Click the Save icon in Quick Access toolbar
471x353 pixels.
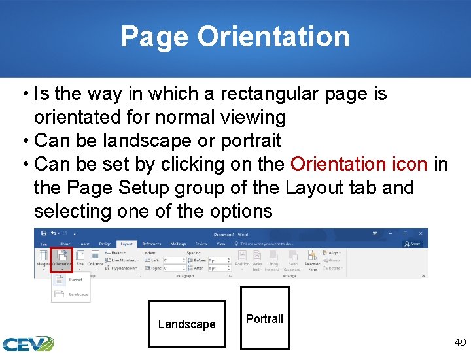tap(44, 233)
